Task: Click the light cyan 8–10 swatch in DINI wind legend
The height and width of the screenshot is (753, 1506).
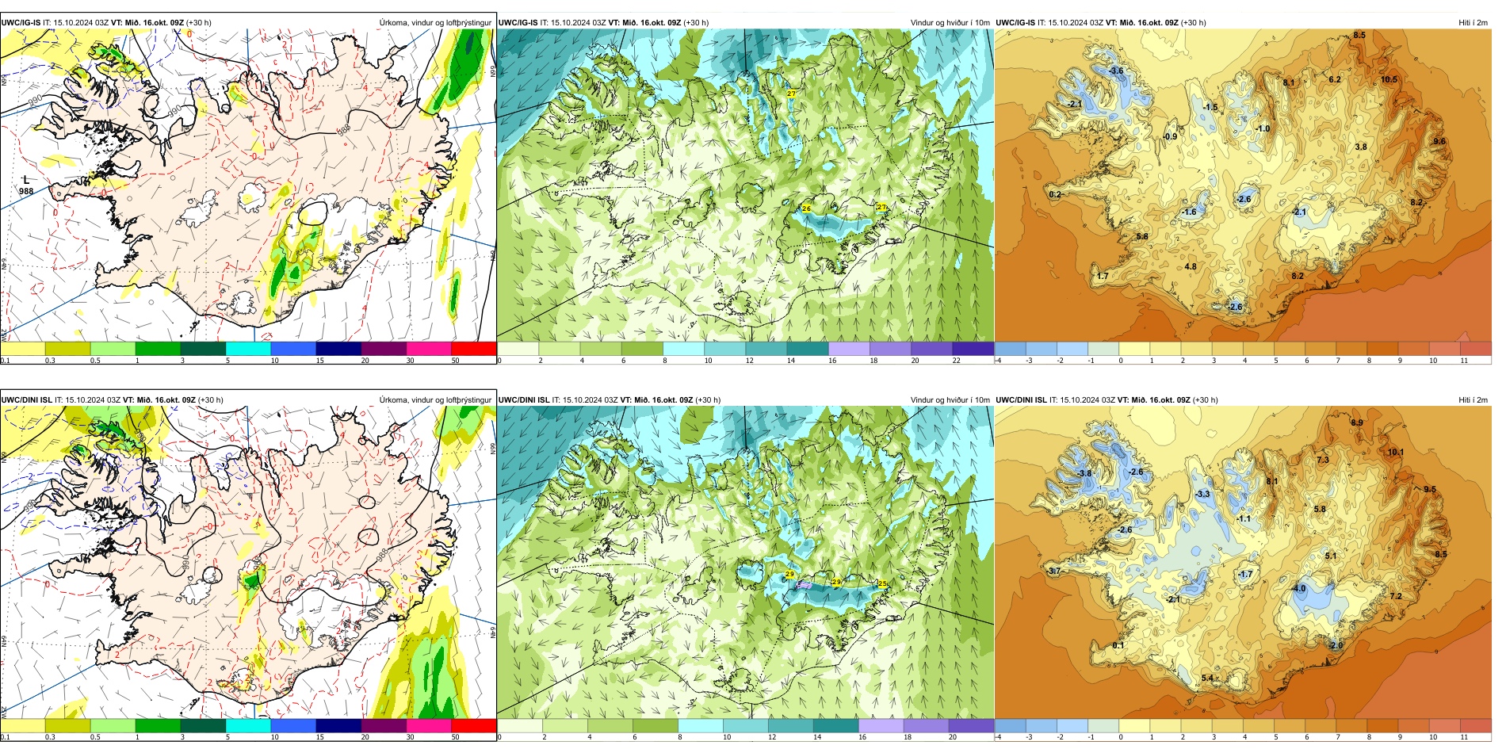Action: tap(700, 725)
